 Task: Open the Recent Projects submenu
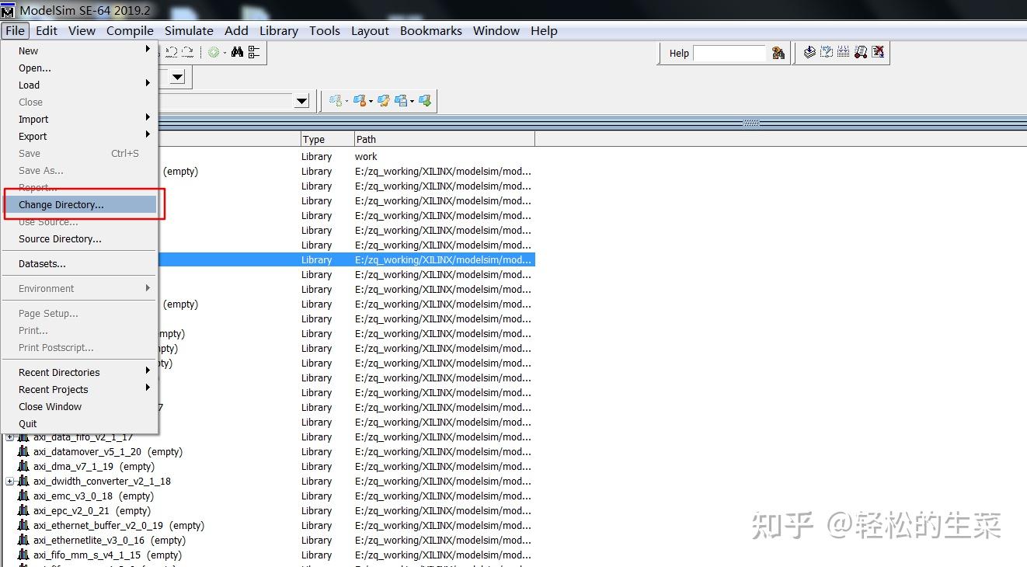point(80,389)
